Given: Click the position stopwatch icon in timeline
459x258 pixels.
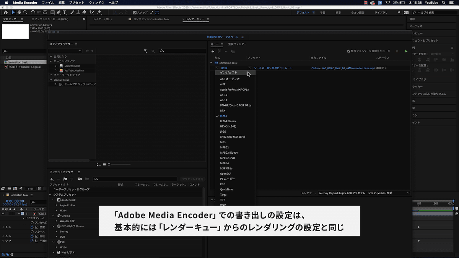Looking at the screenshot, I should (x=32, y=227).
